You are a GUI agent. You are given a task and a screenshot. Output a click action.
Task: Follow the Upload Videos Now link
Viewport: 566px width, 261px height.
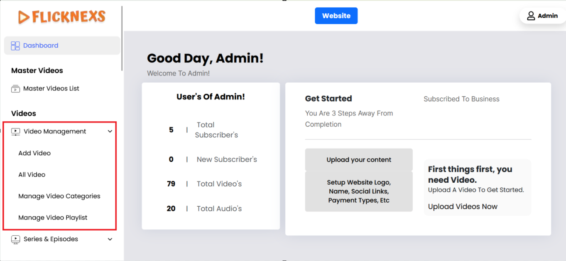463,207
